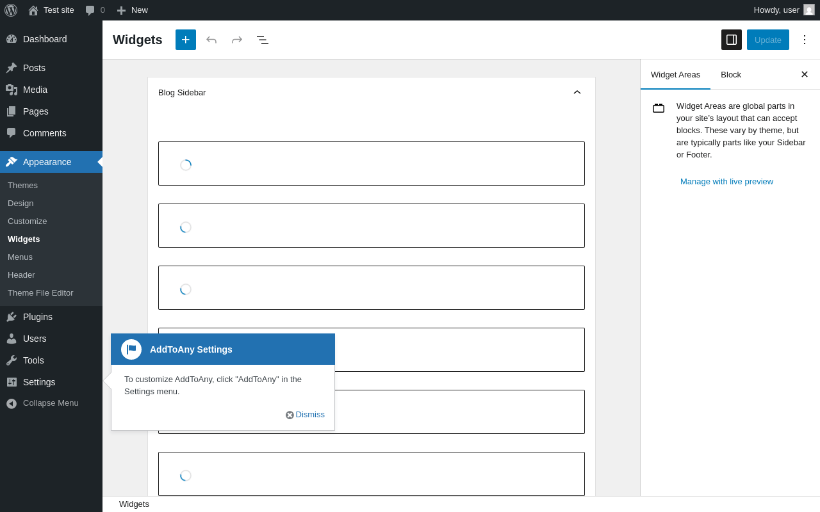
Task: Select the first loading widget block
Action: click(x=372, y=164)
